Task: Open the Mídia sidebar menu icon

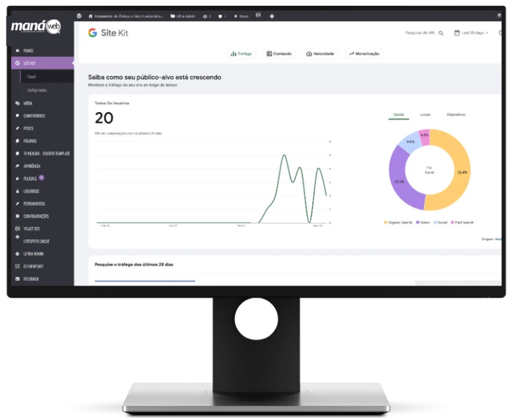Action: 17,103
